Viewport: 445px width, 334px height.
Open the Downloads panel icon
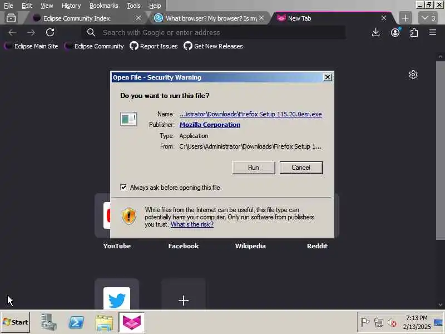click(376, 32)
